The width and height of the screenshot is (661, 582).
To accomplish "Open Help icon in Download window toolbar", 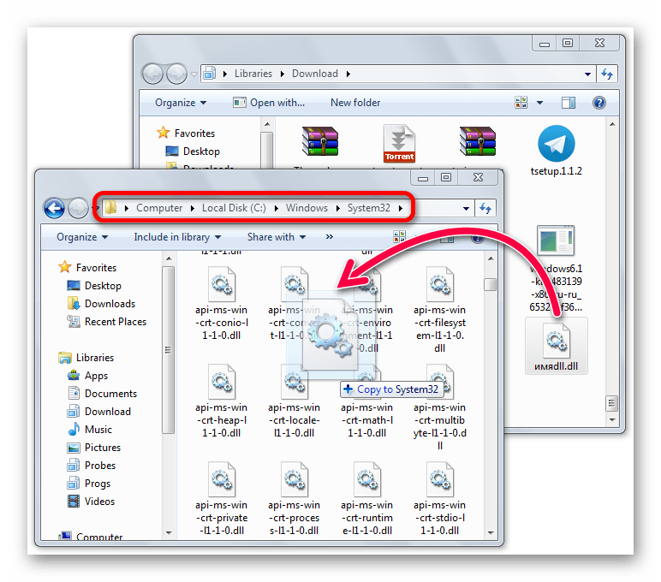I will point(599,103).
